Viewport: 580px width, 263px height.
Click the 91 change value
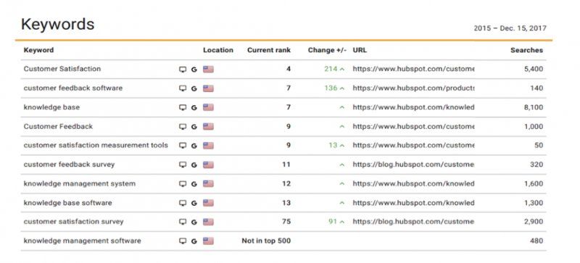point(333,222)
